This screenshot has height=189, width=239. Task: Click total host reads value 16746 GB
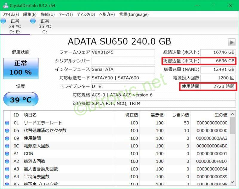tap(218, 52)
